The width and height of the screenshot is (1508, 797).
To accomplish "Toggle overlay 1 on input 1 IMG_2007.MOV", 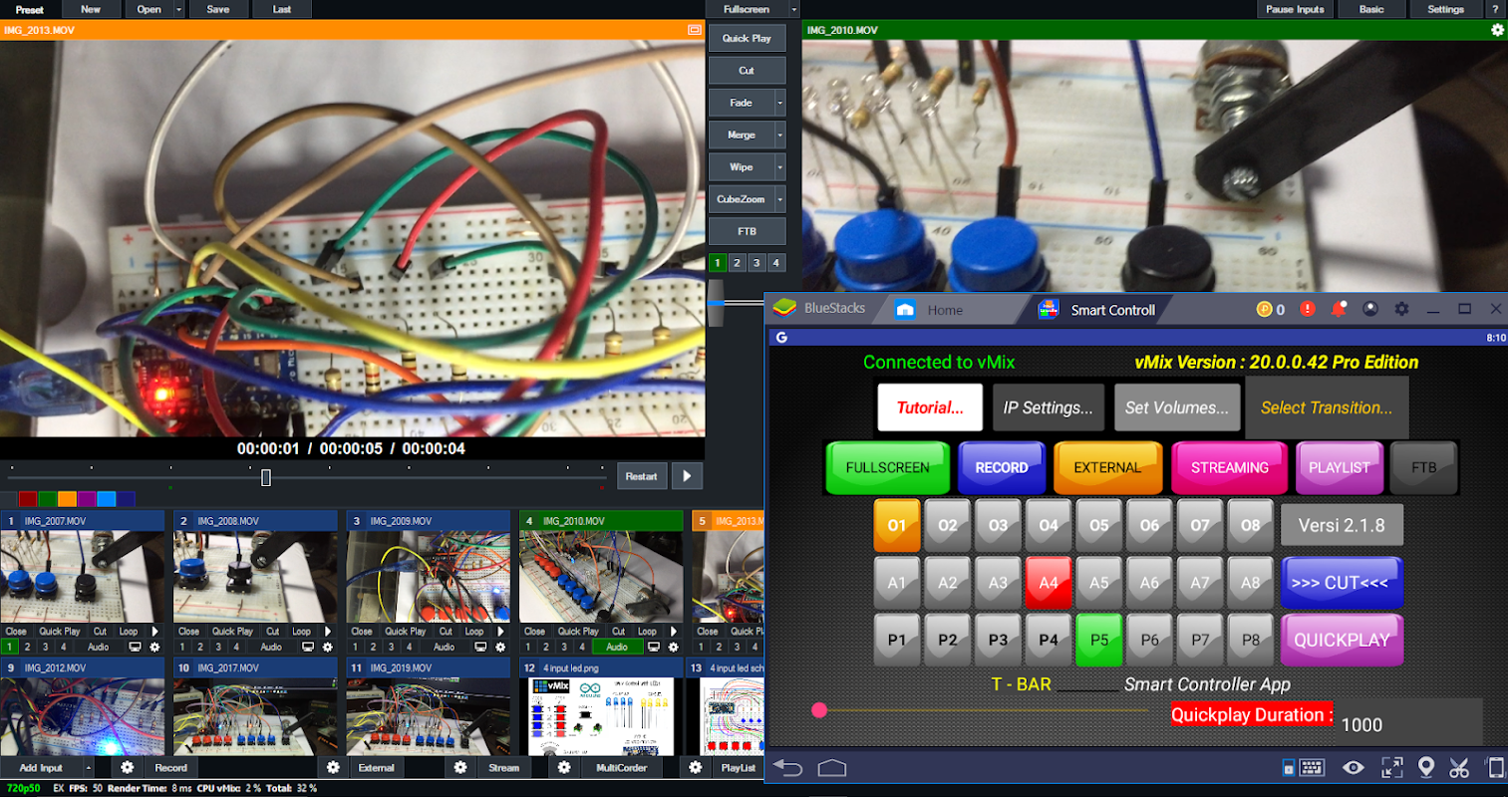I will pos(9,647).
